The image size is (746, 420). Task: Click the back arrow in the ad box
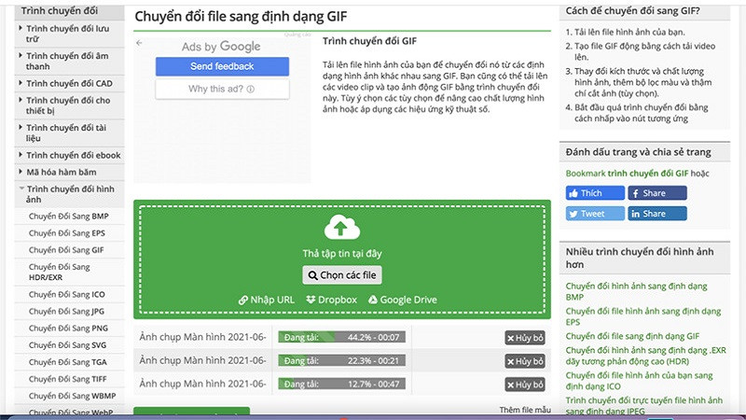point(139,43)
